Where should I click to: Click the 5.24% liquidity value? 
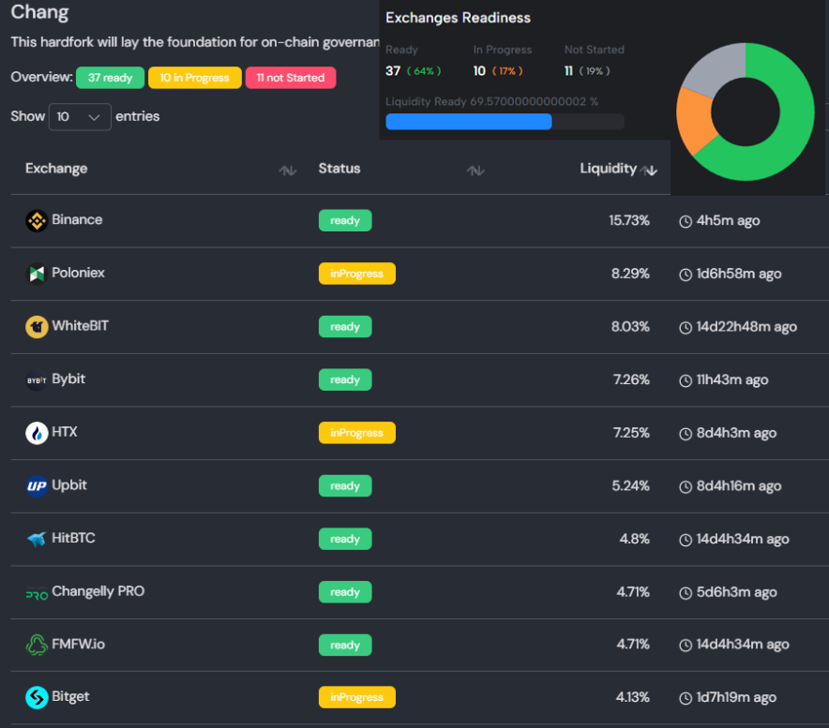tap(631, 486)
